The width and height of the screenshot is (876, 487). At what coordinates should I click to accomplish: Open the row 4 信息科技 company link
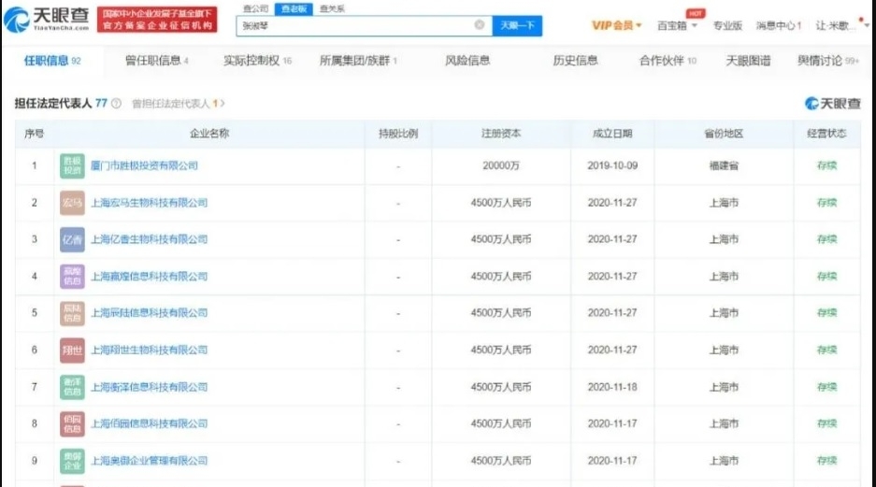coord(150,277)
